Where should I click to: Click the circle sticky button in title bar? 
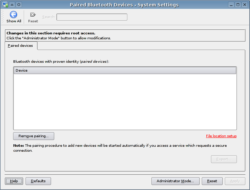pos(19,5)
